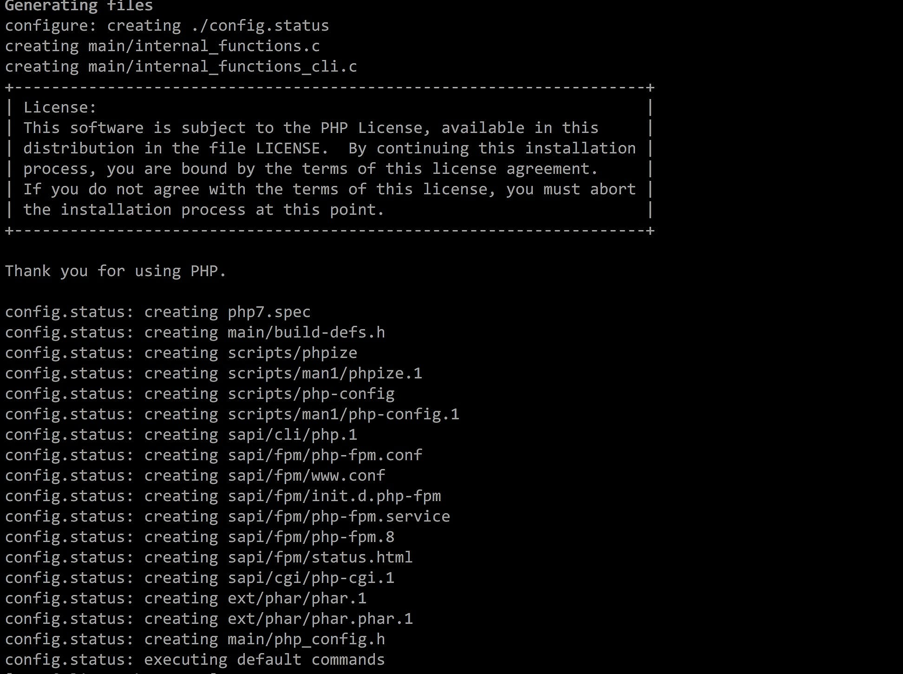
Task: Click the ext/phar/phar.phar.1 path
Action: pos(320,619)
